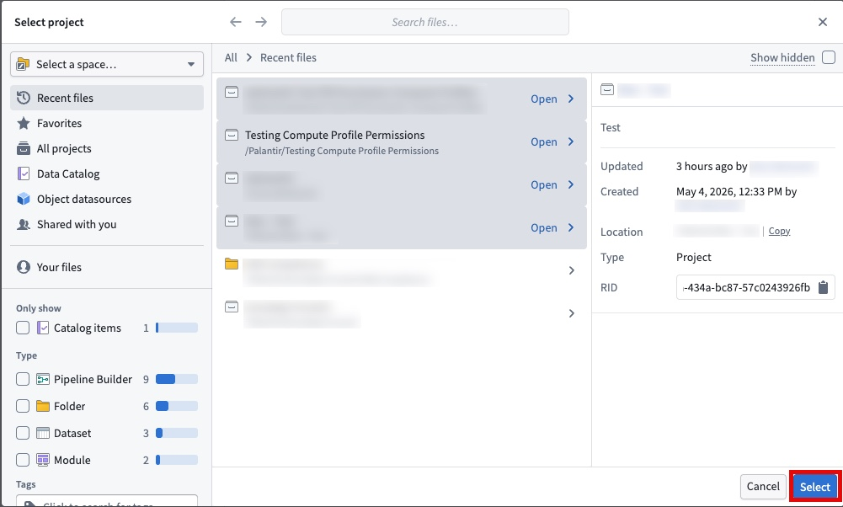This screenshot has width=843, height=507.
Task: Tick the Catalog items checkbox
Action: (23, 328)
